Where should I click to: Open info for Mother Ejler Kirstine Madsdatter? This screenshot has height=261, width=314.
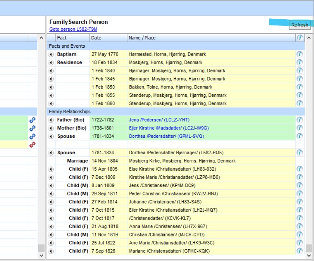pyautogui.click(x=300, y=128)
